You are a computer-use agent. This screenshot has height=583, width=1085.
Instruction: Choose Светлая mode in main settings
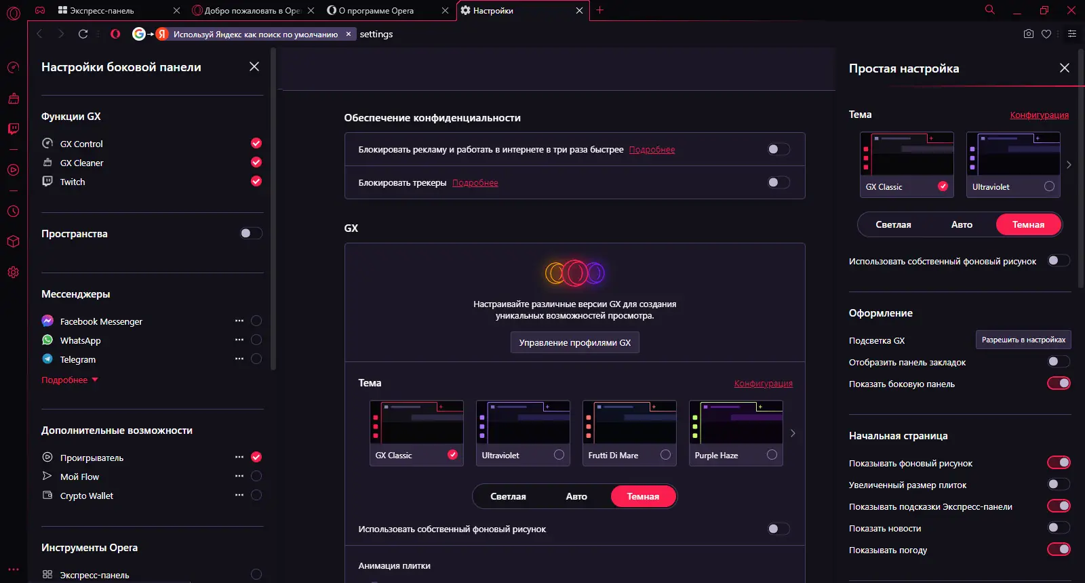(508, 496)
